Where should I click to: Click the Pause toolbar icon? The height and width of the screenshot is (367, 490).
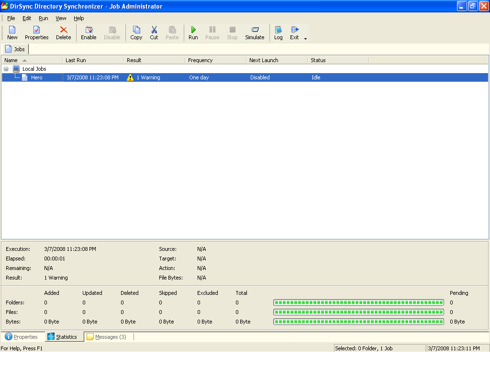[x=212, y=33]
